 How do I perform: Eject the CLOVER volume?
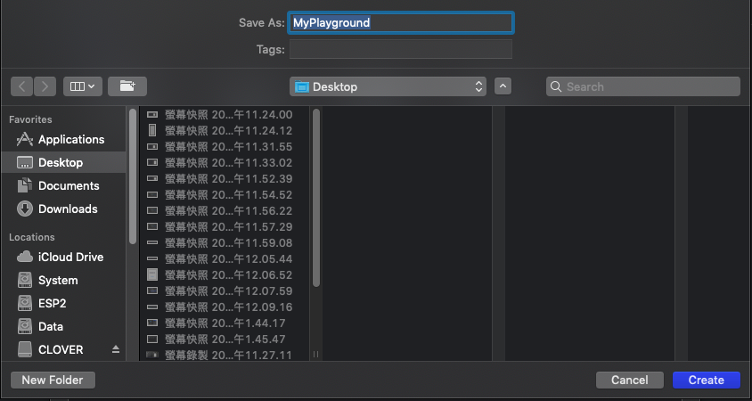(115, 349)
